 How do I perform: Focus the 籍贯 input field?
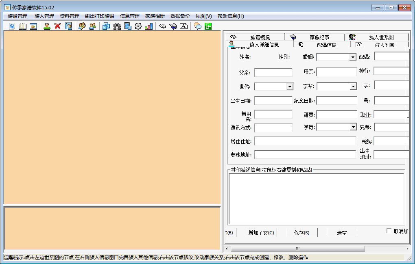click(336, 115)
